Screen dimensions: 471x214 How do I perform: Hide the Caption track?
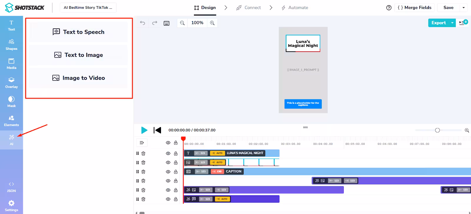pos(168,171)
